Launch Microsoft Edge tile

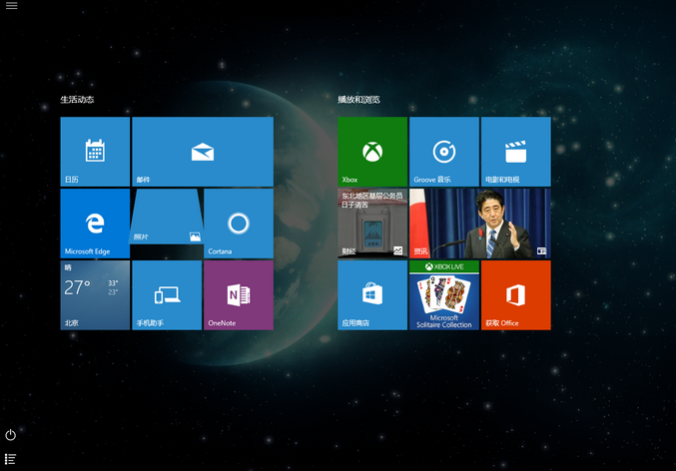(x=95, y=224)
